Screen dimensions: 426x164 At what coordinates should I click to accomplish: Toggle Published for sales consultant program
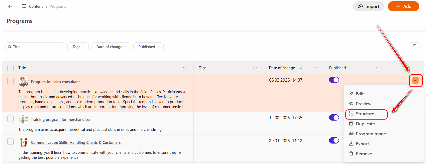click(334, 80)
